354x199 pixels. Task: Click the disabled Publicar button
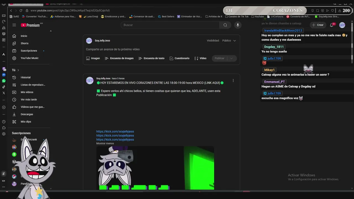220,58
